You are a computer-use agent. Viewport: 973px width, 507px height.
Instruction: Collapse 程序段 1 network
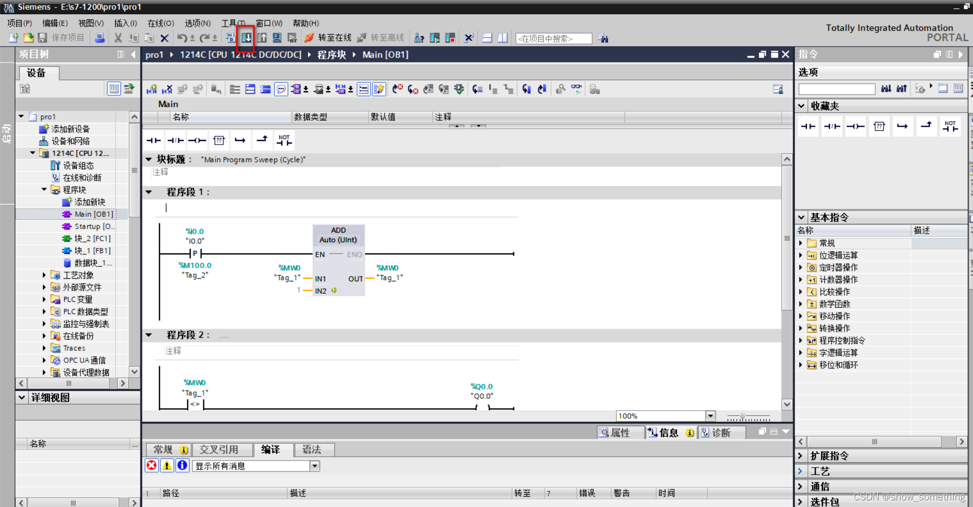[149, 192]
